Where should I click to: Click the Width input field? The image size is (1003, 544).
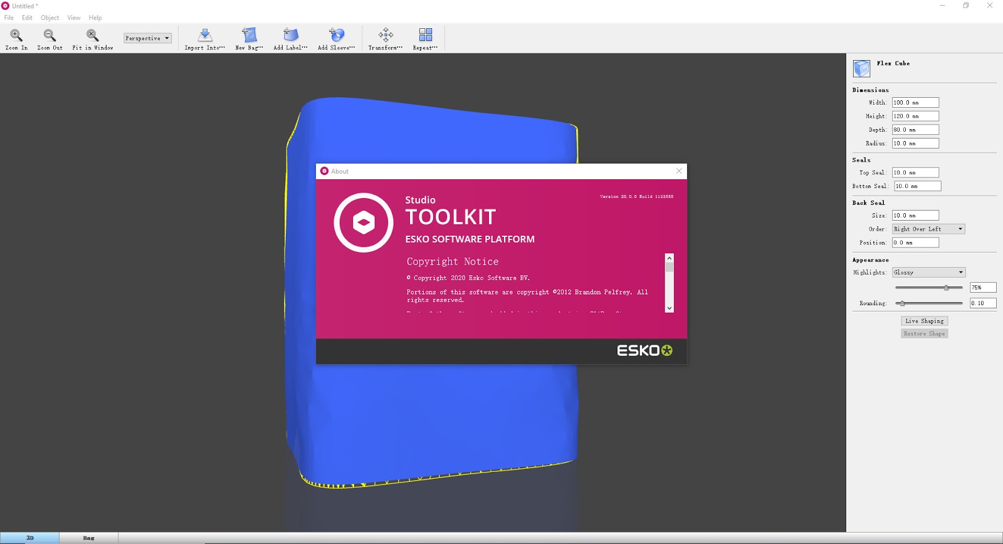pos(915,102)
